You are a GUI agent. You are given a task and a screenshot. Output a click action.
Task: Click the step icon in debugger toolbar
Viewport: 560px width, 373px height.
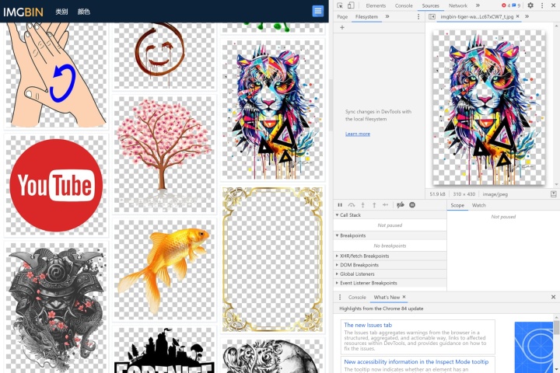click(385, 205)
